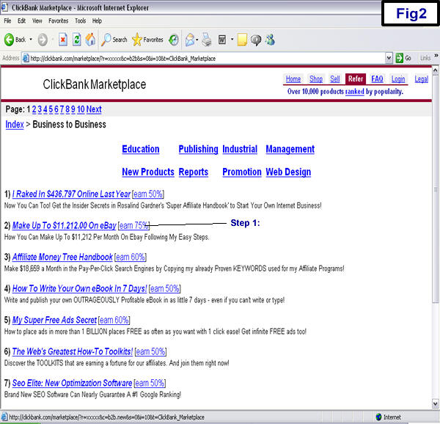Open 'My Super Free Ads Secret' link
The height and width of the screenshot is (424, 440).
[x=54, y=320]
